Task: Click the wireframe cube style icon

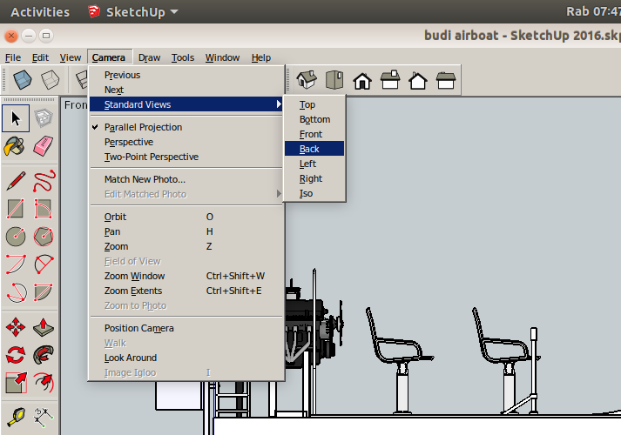Action: tap(51, 80)
